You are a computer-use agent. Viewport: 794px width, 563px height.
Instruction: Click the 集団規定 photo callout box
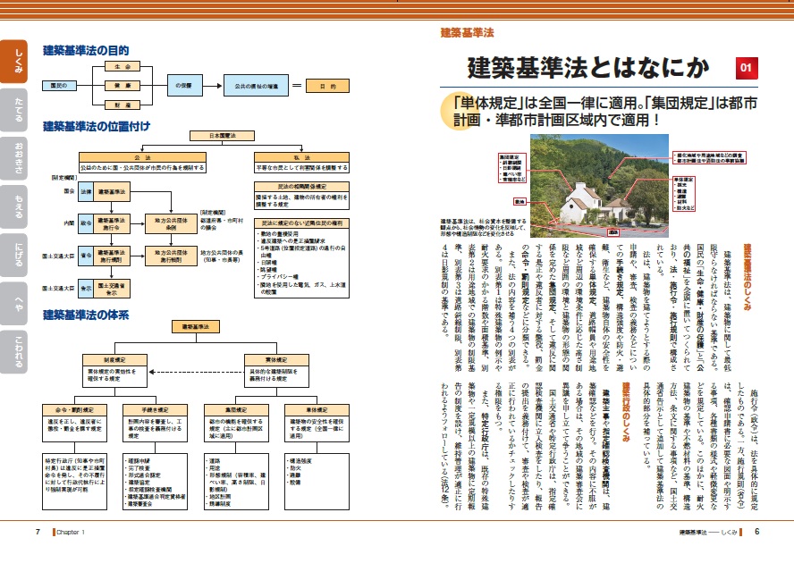(512, 168)
